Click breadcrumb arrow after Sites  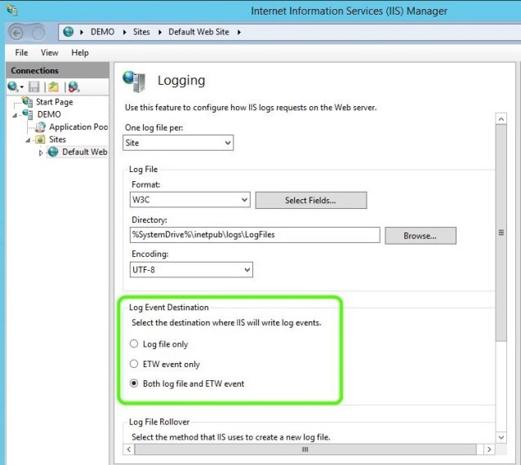click(160, 32)
